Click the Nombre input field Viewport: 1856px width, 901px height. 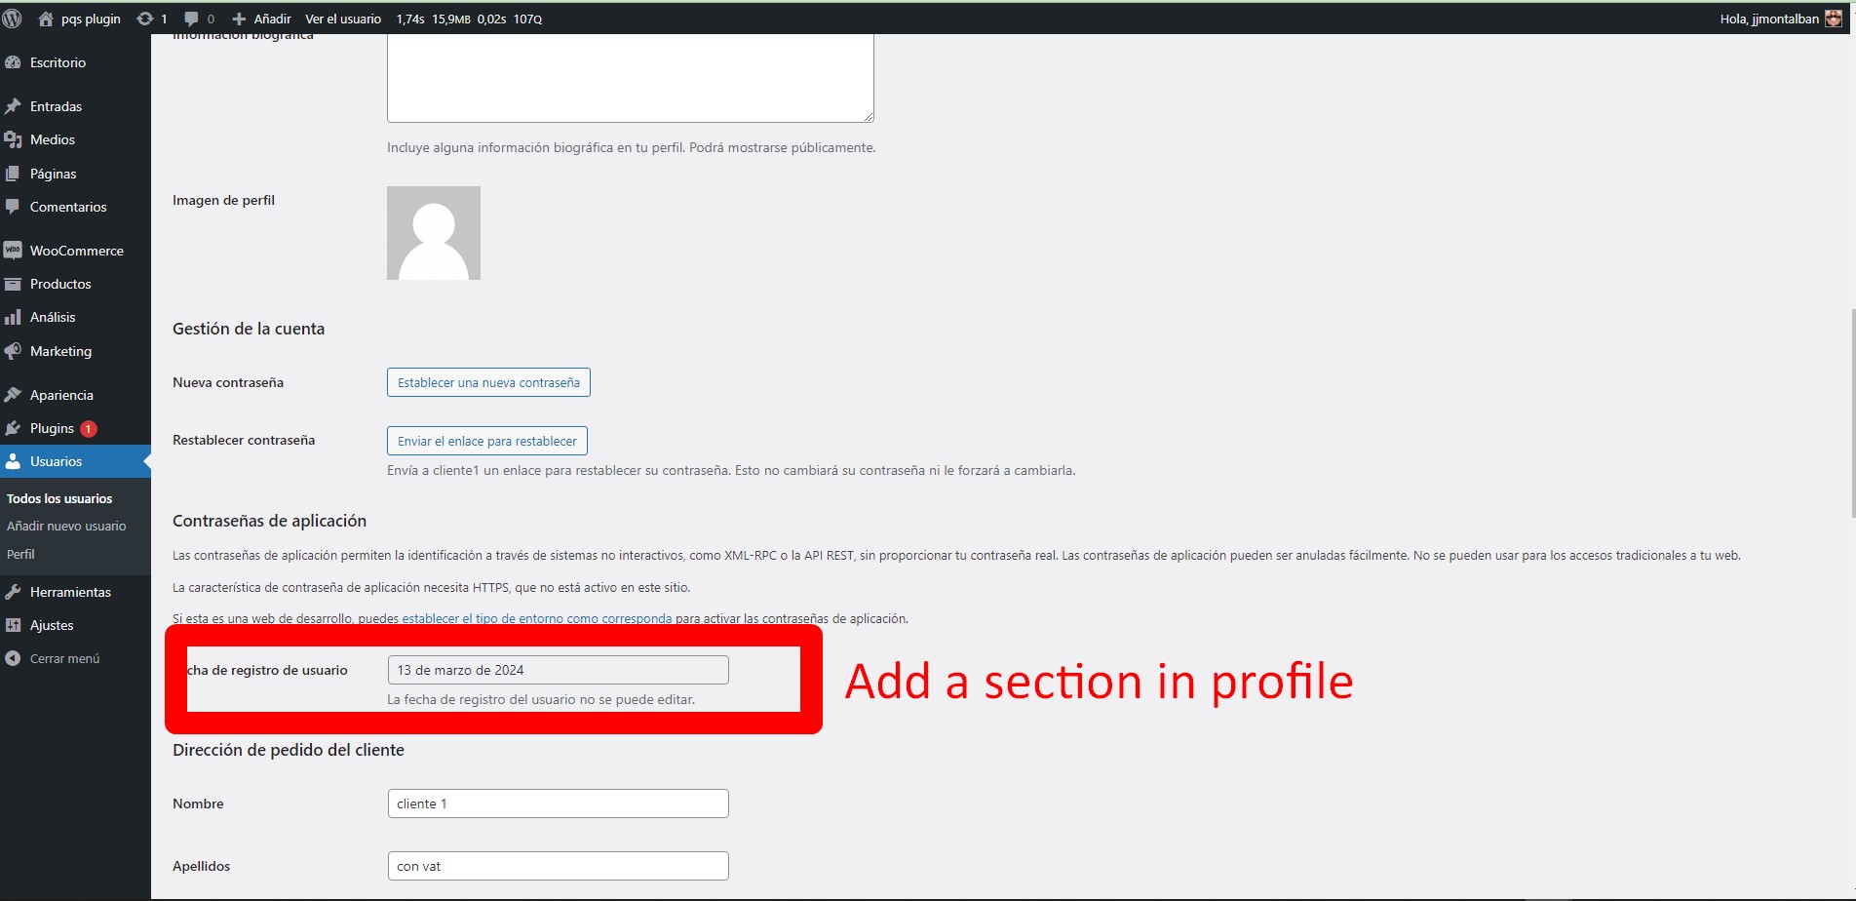point(558,803)
